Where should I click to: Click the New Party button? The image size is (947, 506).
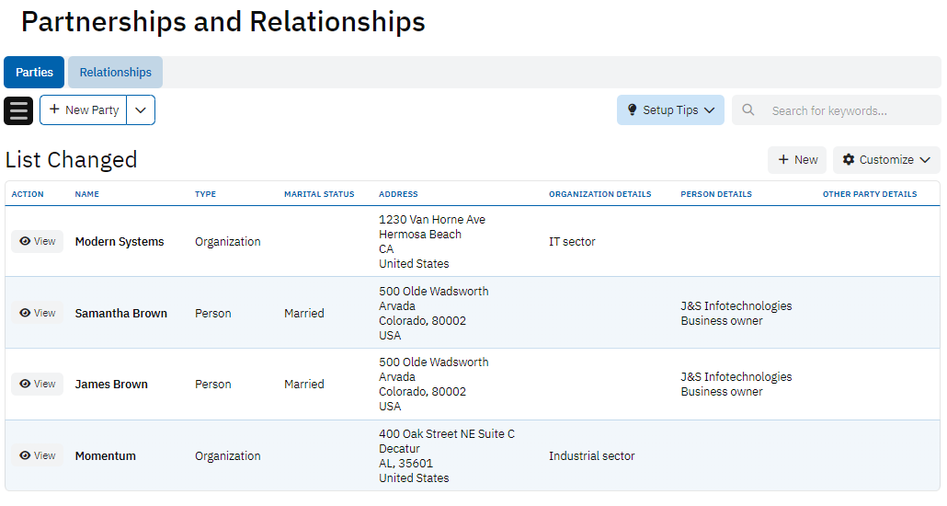(x=84, y=110)
